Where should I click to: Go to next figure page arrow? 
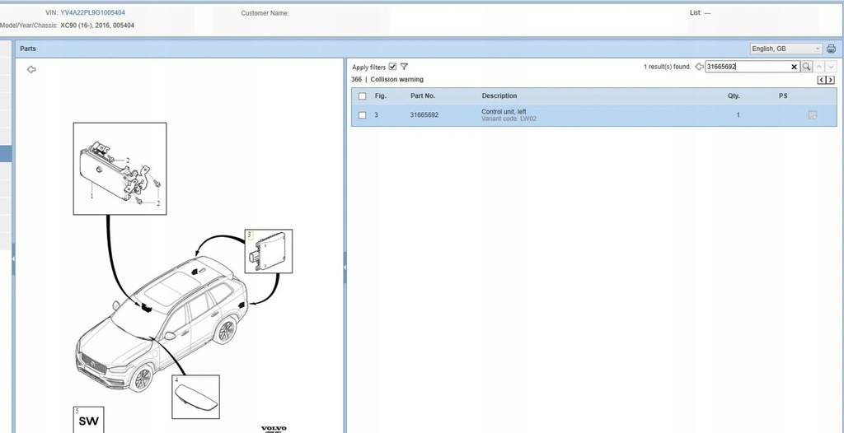(831, 80)
